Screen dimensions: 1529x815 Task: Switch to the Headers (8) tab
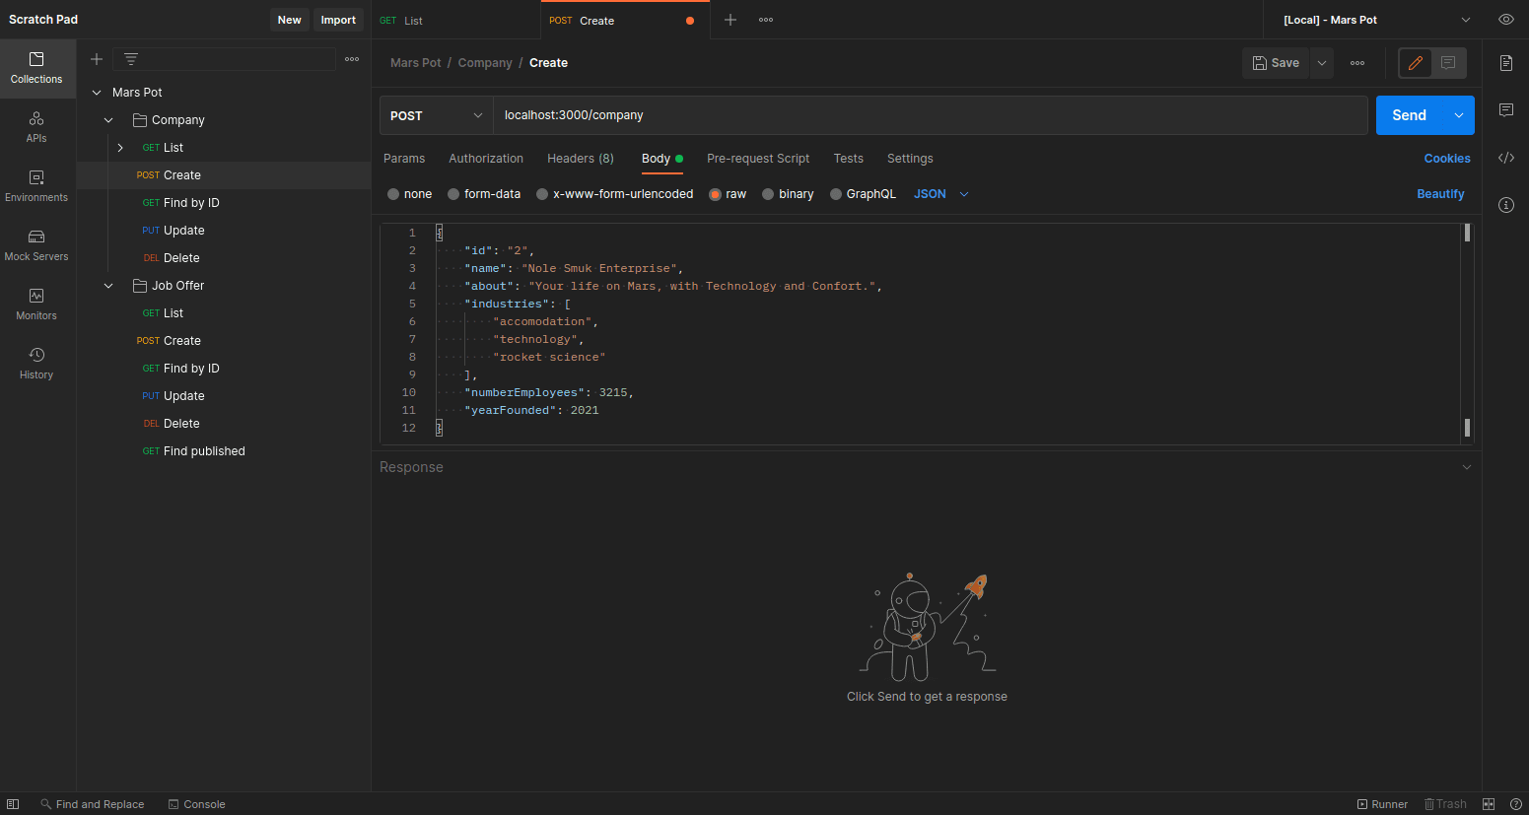[x=581, y=159]
